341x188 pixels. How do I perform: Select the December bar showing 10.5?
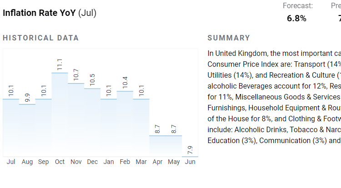coord(92,122)
